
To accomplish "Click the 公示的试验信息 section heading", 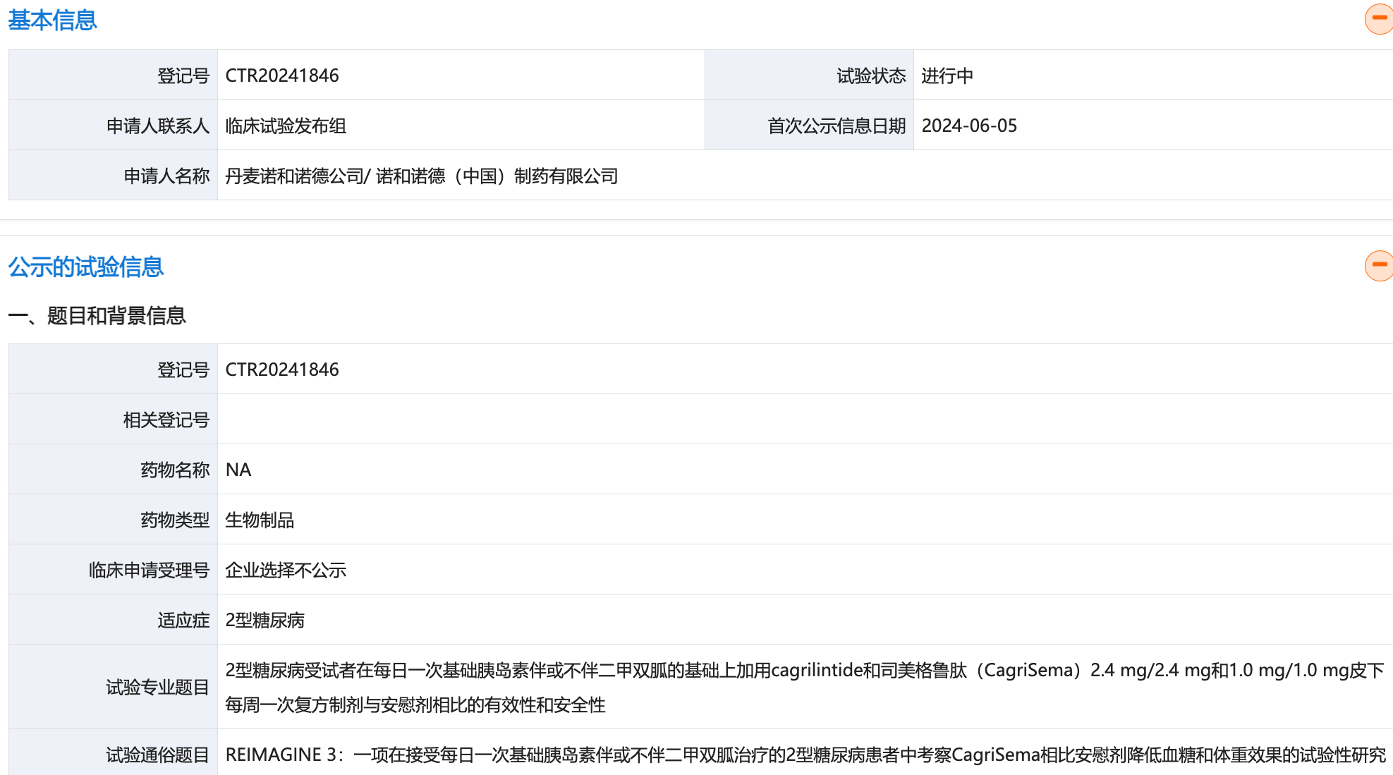I will coord(85,267).
